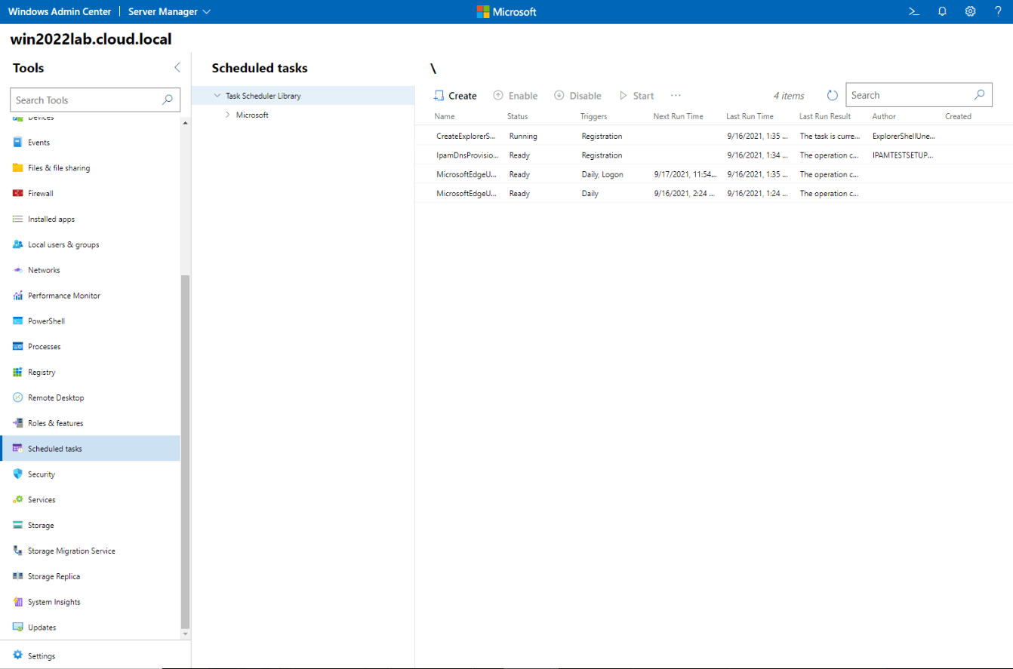Viewport: 1013px width, 669px height.
Task: Refresh the scheduled tasks list
Action: [x=833, y=96]
